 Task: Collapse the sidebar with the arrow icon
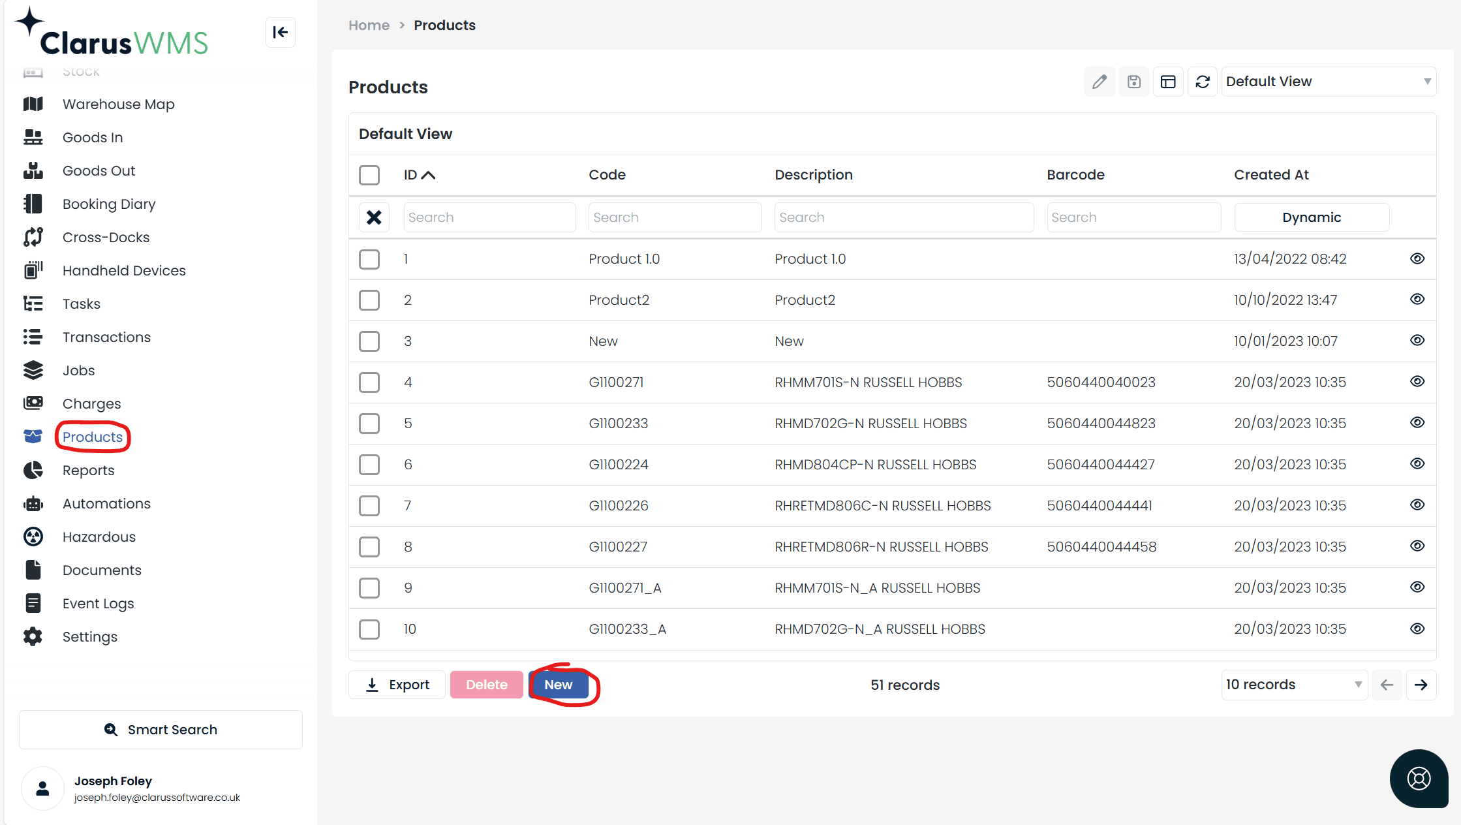(280, 32)
